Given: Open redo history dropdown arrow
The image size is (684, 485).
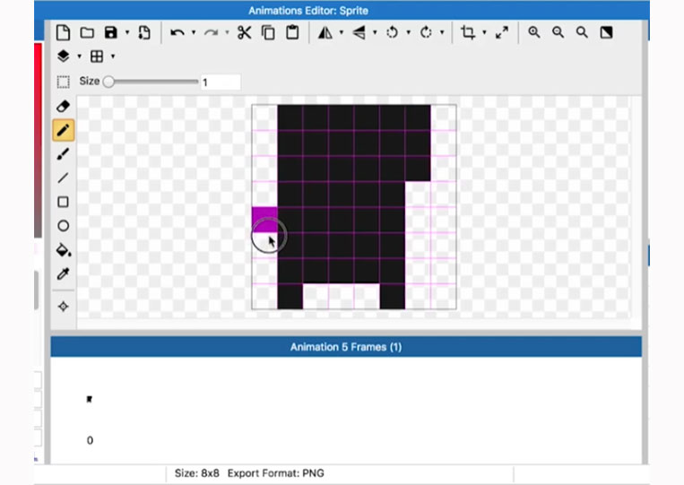Looking at the screenshot, I should tap(227, 32).
